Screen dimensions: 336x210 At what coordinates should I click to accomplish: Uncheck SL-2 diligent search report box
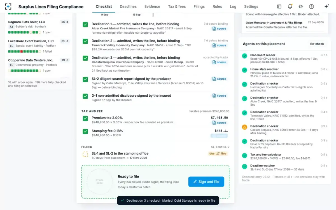point(85,80)
